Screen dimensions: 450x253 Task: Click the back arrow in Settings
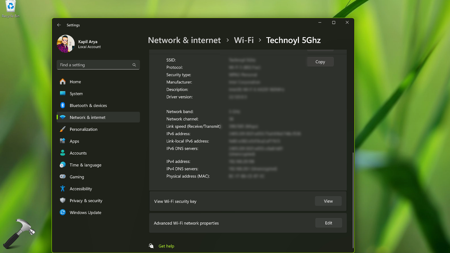click(59, 25)
